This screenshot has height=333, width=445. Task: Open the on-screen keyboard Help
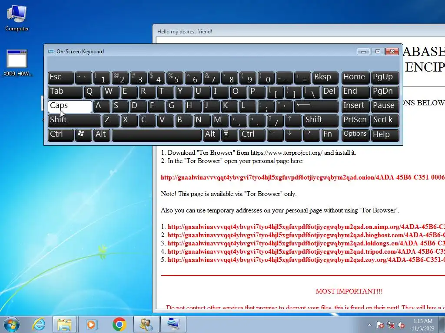pos(385,135)
